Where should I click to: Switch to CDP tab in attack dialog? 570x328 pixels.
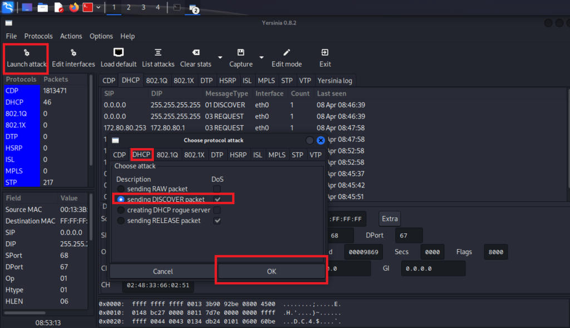(x=119, y=155)
